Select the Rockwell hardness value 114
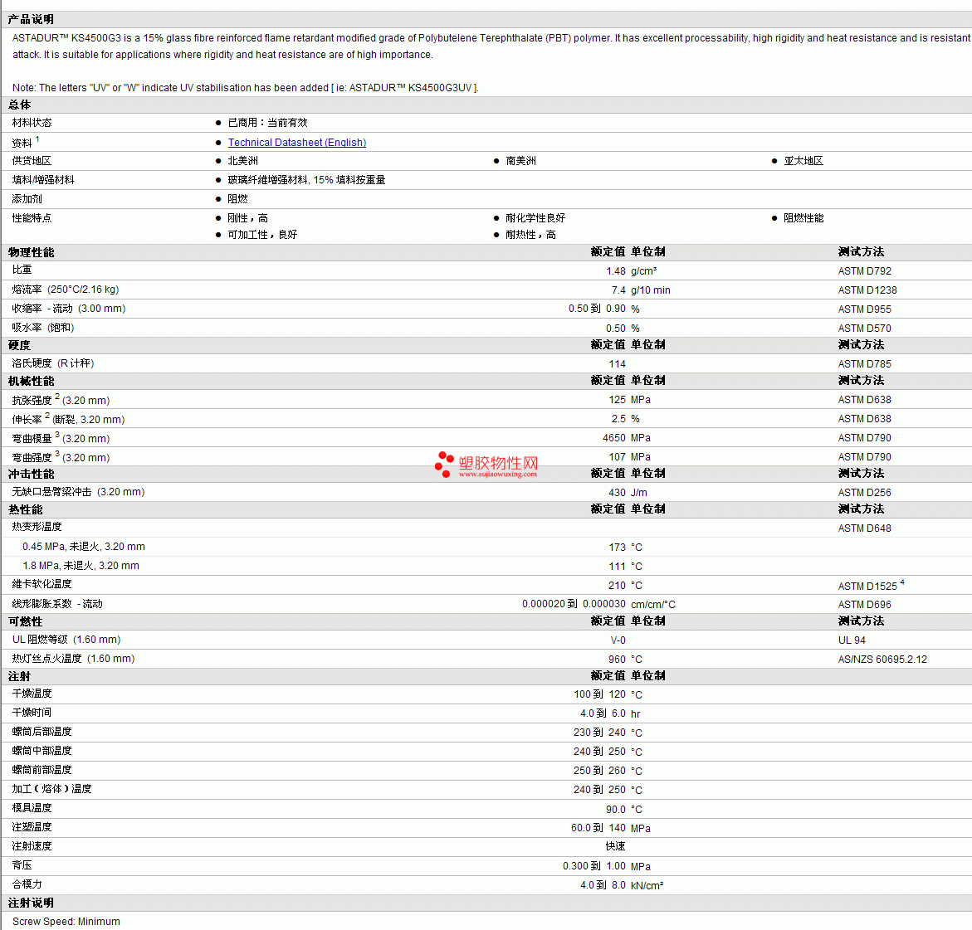972x930 pixels. pos(617,364)
